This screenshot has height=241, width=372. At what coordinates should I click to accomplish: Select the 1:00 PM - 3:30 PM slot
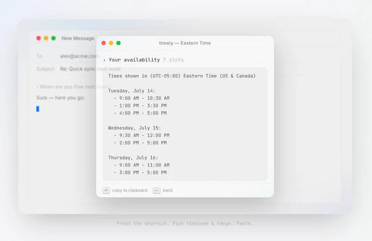pyautogui.click(x=140, y=106)
